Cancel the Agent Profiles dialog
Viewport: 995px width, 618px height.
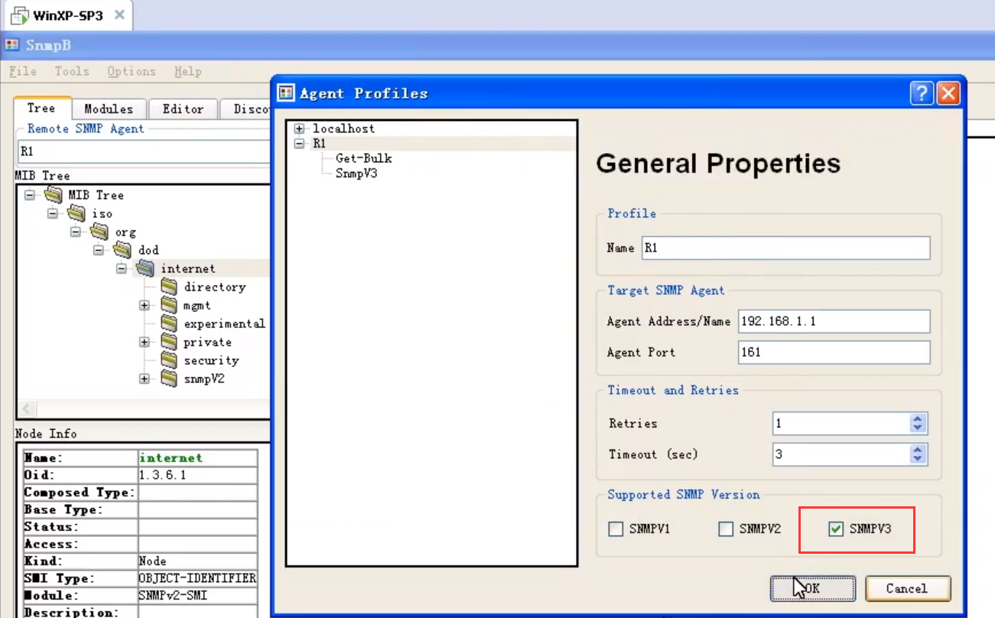click(907, 588)
